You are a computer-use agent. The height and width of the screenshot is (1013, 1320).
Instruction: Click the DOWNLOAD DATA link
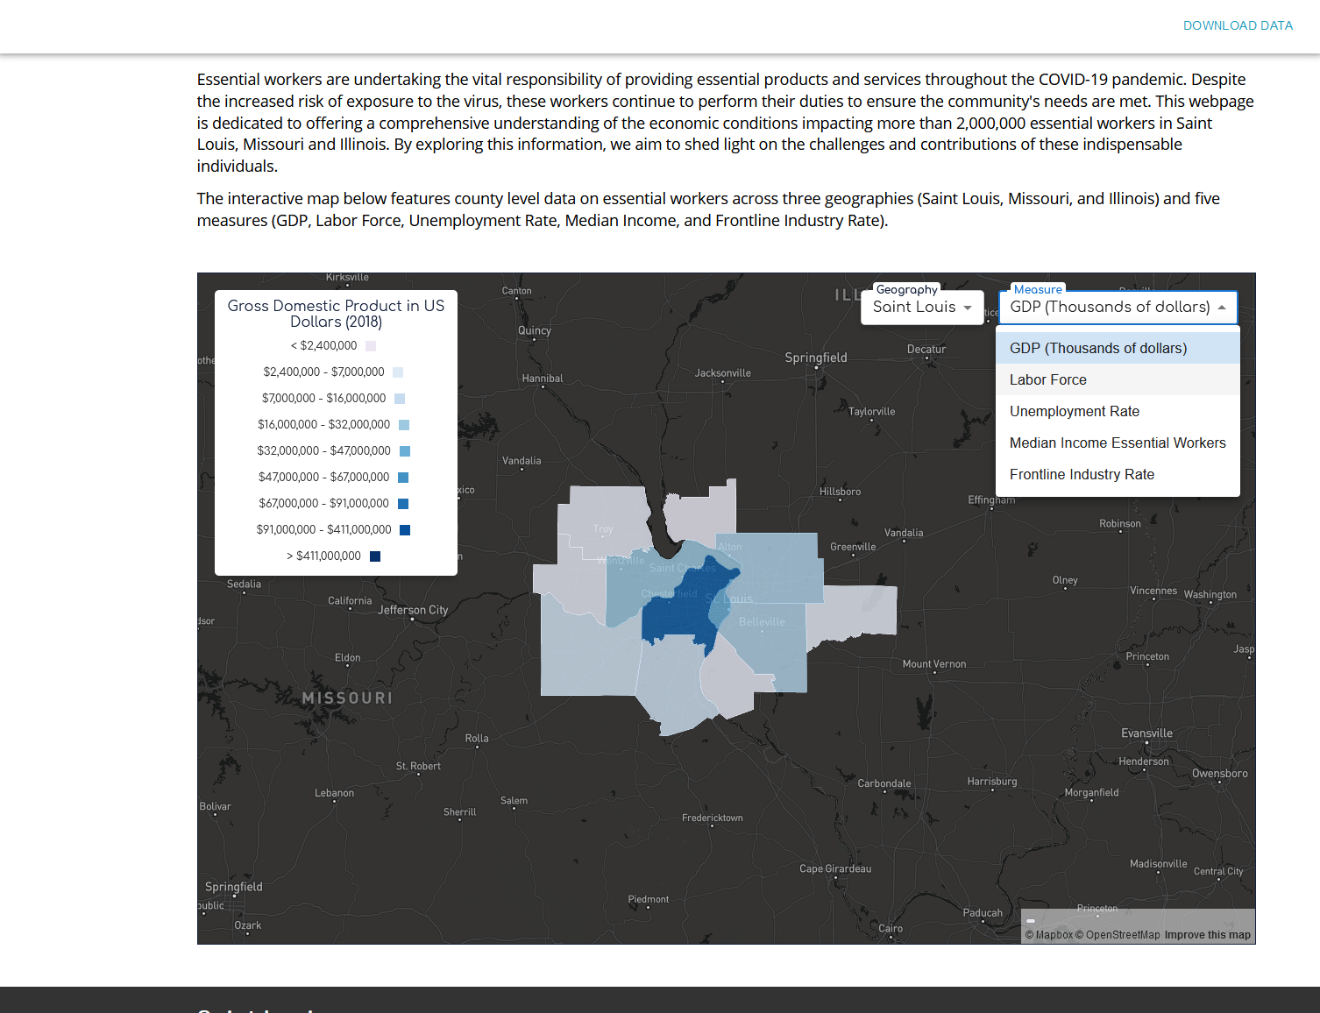click(1238, 25)
